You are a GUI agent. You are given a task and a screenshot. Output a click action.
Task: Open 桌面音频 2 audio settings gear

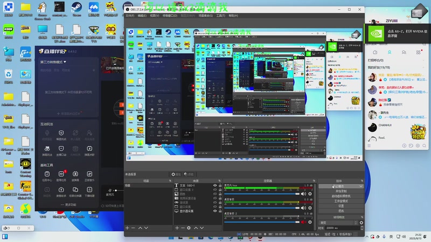(310, 222)
